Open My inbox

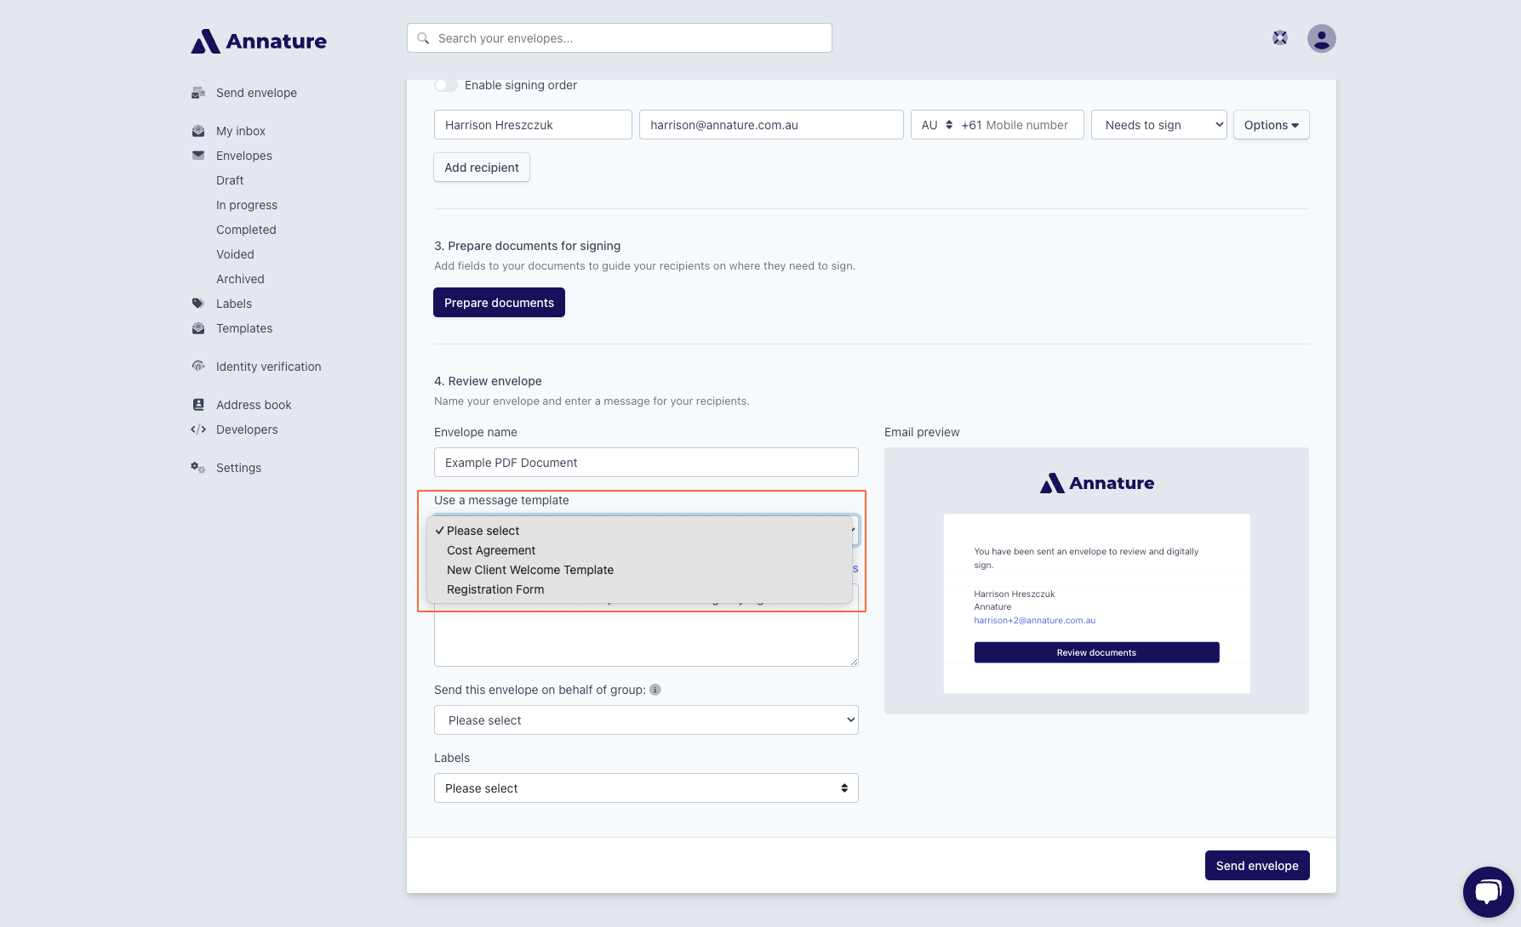241,131
